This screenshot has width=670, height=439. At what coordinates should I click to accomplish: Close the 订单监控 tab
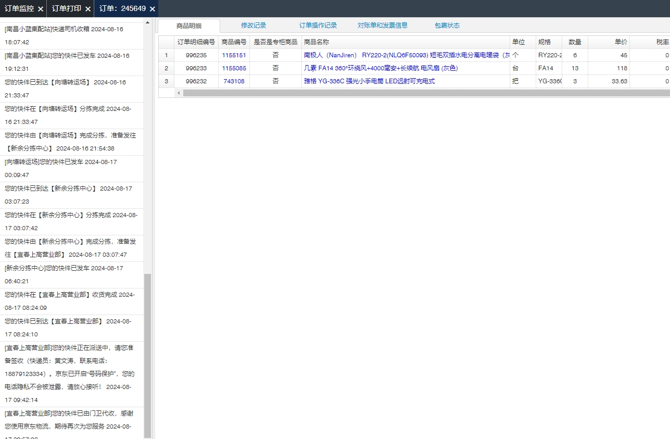click(41, 9)
